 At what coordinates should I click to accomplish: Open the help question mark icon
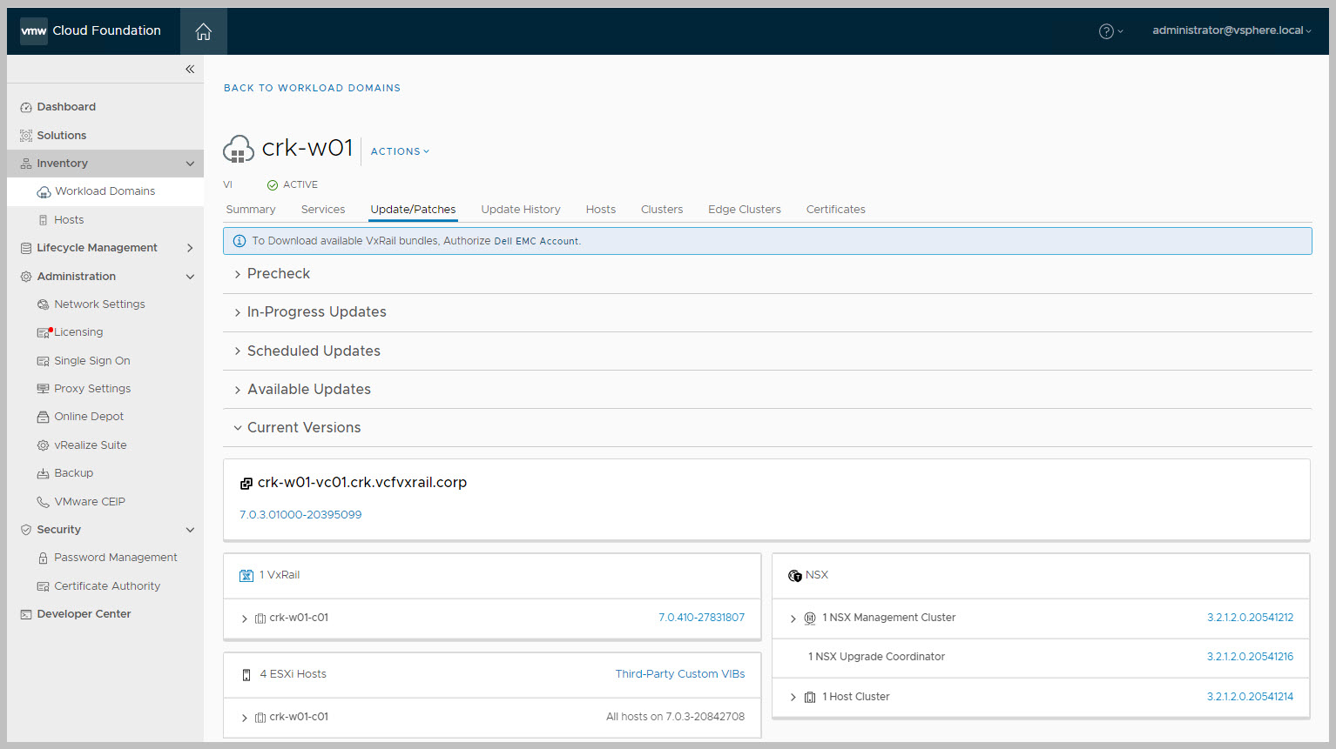coord(1106,31)
